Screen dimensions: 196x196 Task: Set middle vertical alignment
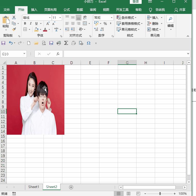tap(73, 18)
